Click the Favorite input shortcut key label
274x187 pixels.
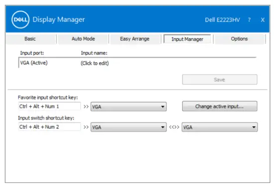tap(48, 97)
